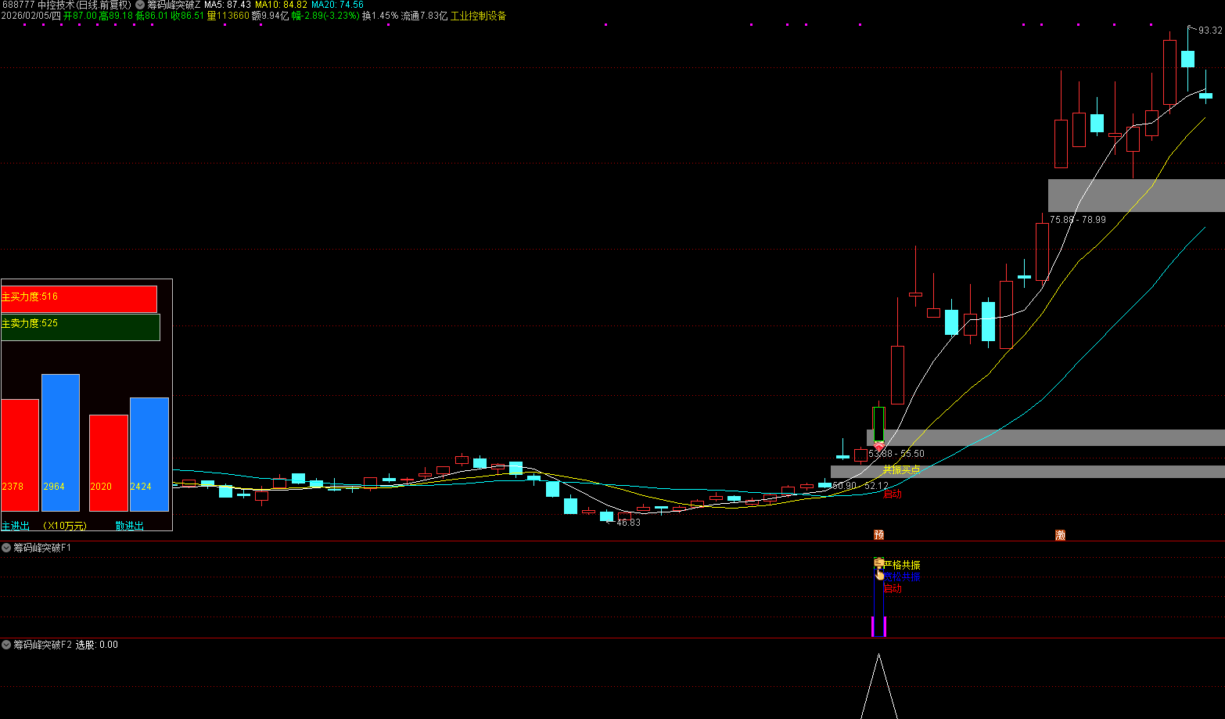Click the magenta signal bars in F1 panel

pos(878,626)
